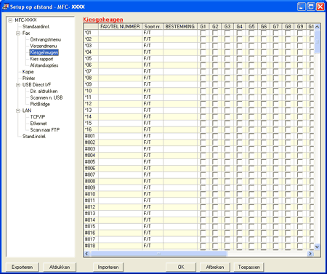The image size is (327, 274).
Task: Click the horizontal scrollbar right arrow
Action: (x=310, y=254)
